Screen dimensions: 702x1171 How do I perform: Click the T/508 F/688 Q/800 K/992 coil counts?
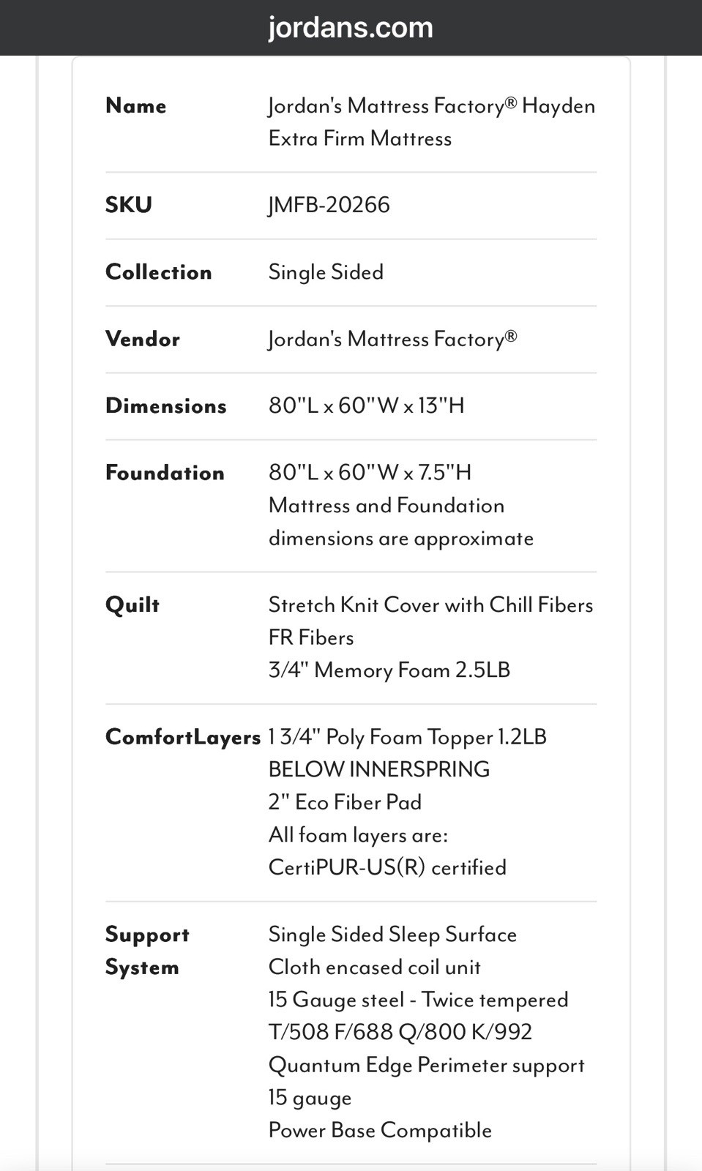tap(400, 1032)
